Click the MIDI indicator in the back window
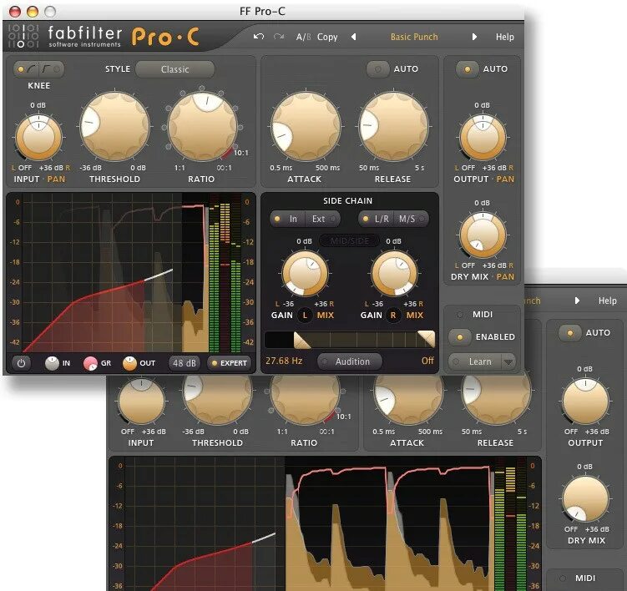627x591 pixels. tap(562, 578)
